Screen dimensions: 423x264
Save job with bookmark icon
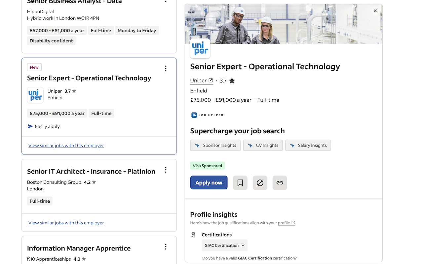(240, 183)
